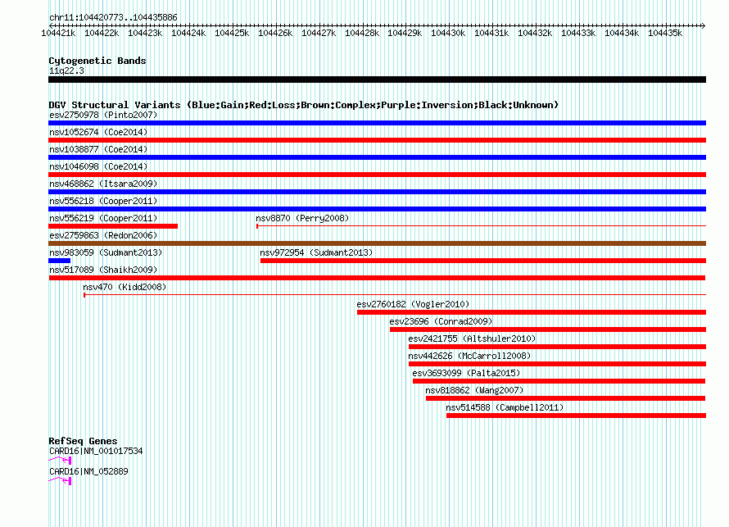Click the 104428k ruler tick label
The height and width of the screenshot is (527, 729).
(x=362, y=33)
